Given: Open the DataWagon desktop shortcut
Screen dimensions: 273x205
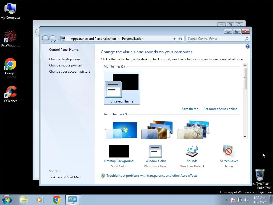Looking at the screenshot, I should tap(10, 38).
